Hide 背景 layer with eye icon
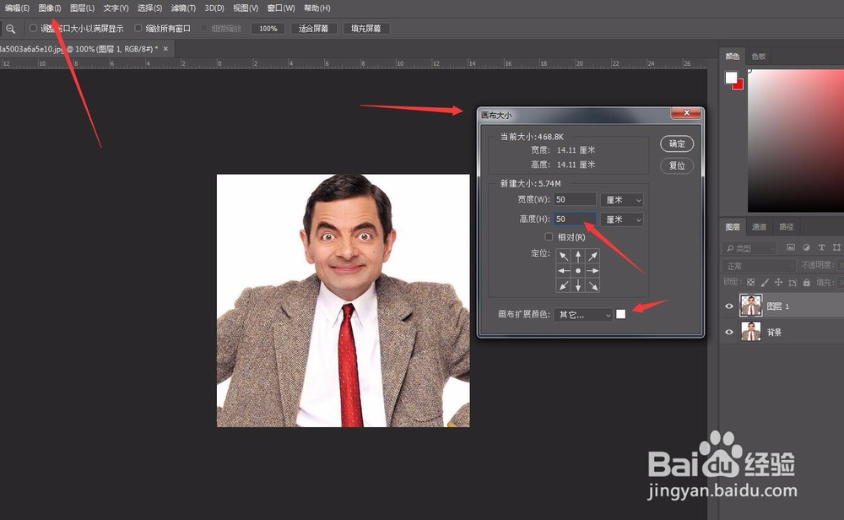Screen dimensions: 844x520 (x=729, y=332)
